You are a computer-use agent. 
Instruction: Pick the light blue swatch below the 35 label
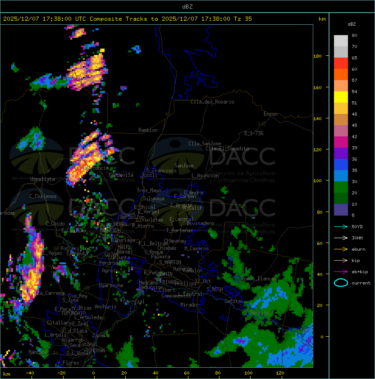pyautogui.click(x=341, y=176)
